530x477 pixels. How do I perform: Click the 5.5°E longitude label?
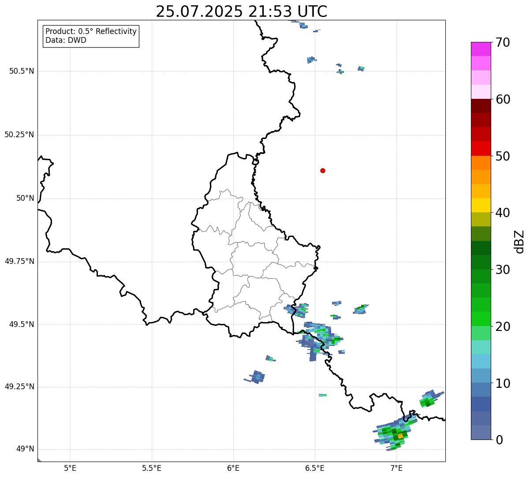coord(152,468)
